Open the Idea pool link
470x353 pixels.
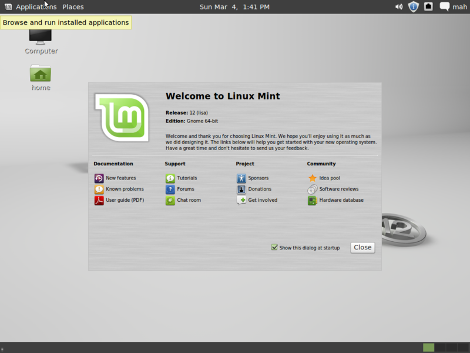(330, 178)
